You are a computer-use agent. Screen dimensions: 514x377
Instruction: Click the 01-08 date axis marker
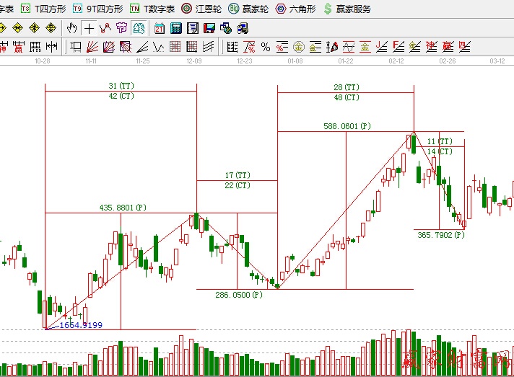click(x=295, y=61)
